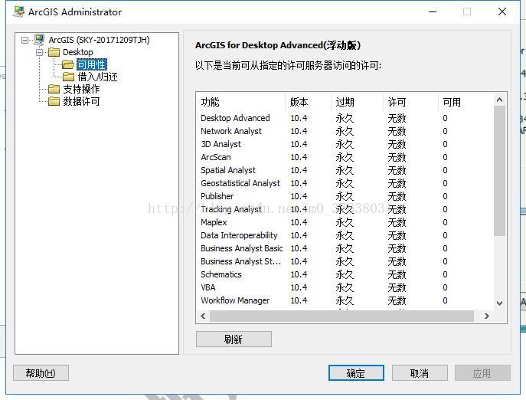Select the Data Interoperability row

[x=345, y=235]
